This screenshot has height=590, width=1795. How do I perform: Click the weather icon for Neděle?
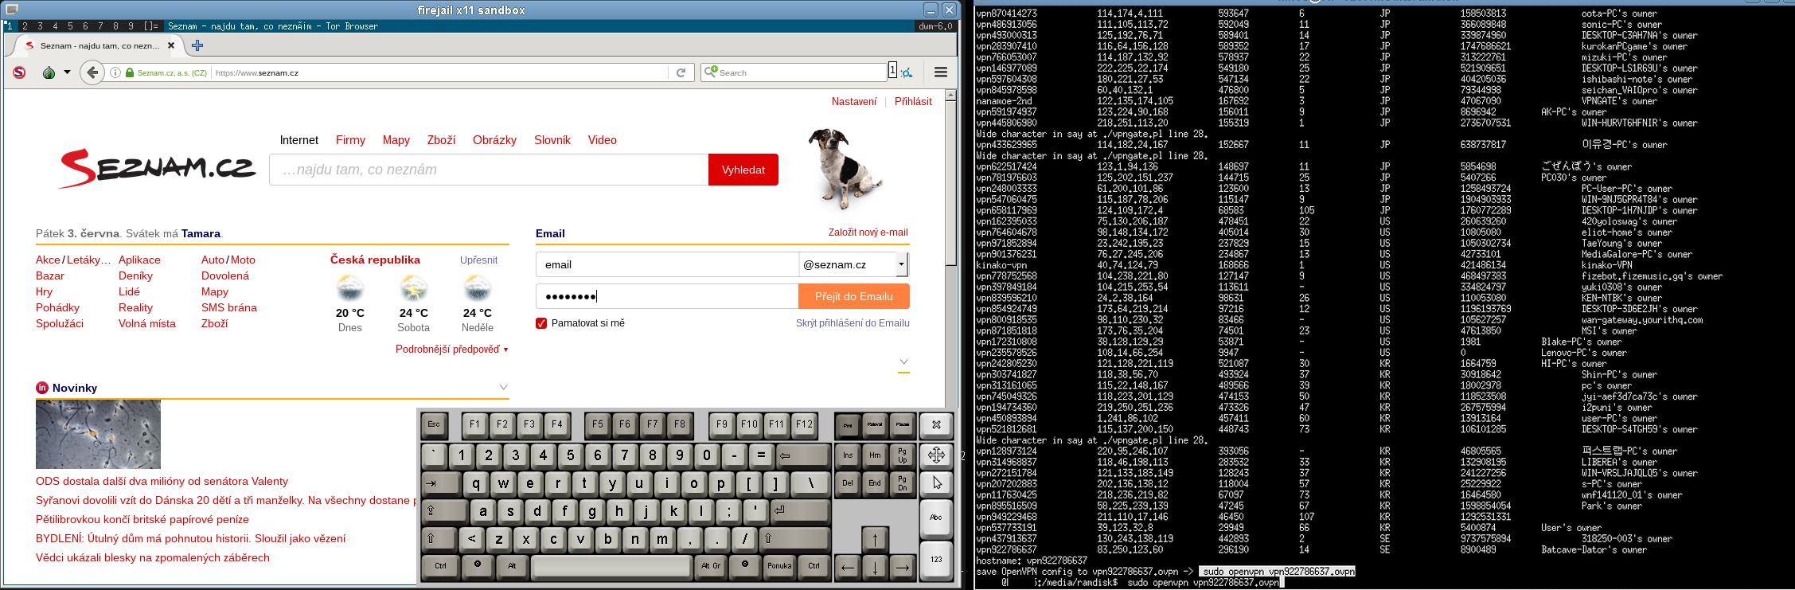click(x=478, y=287)
